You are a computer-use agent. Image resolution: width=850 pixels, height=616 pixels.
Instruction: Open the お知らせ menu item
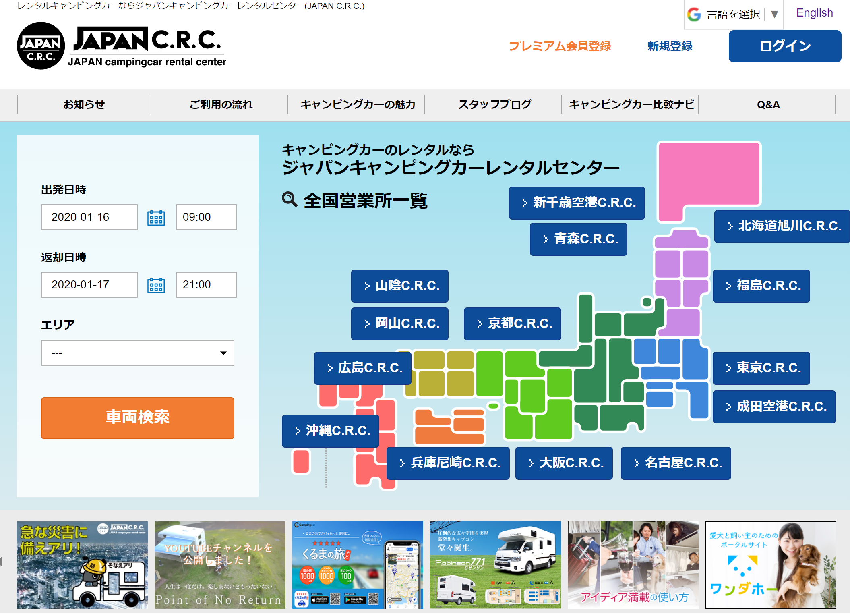[83, 104]
